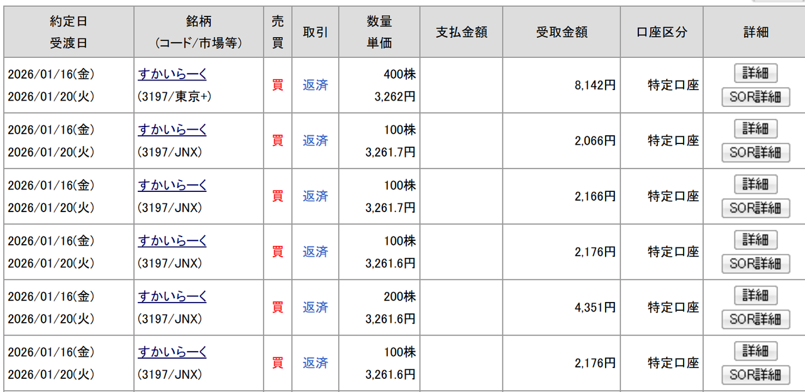
Task: View 詳細 for the 2,166円 trade
Action: 755,184
